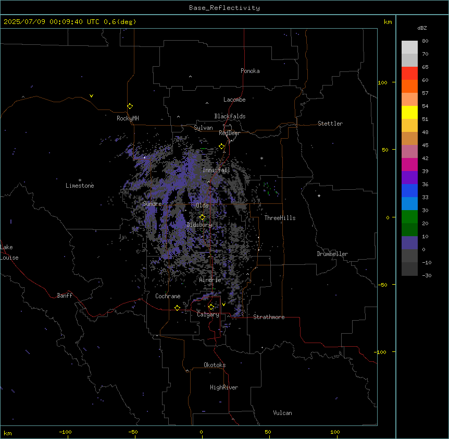Click the -30 value on the dBZ scale
This screenshot has height=439, width=449.
point(427,275)
